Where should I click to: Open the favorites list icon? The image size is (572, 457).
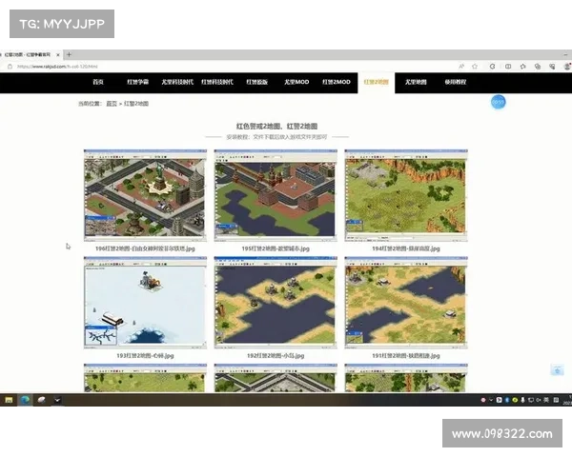pos(522,67)
